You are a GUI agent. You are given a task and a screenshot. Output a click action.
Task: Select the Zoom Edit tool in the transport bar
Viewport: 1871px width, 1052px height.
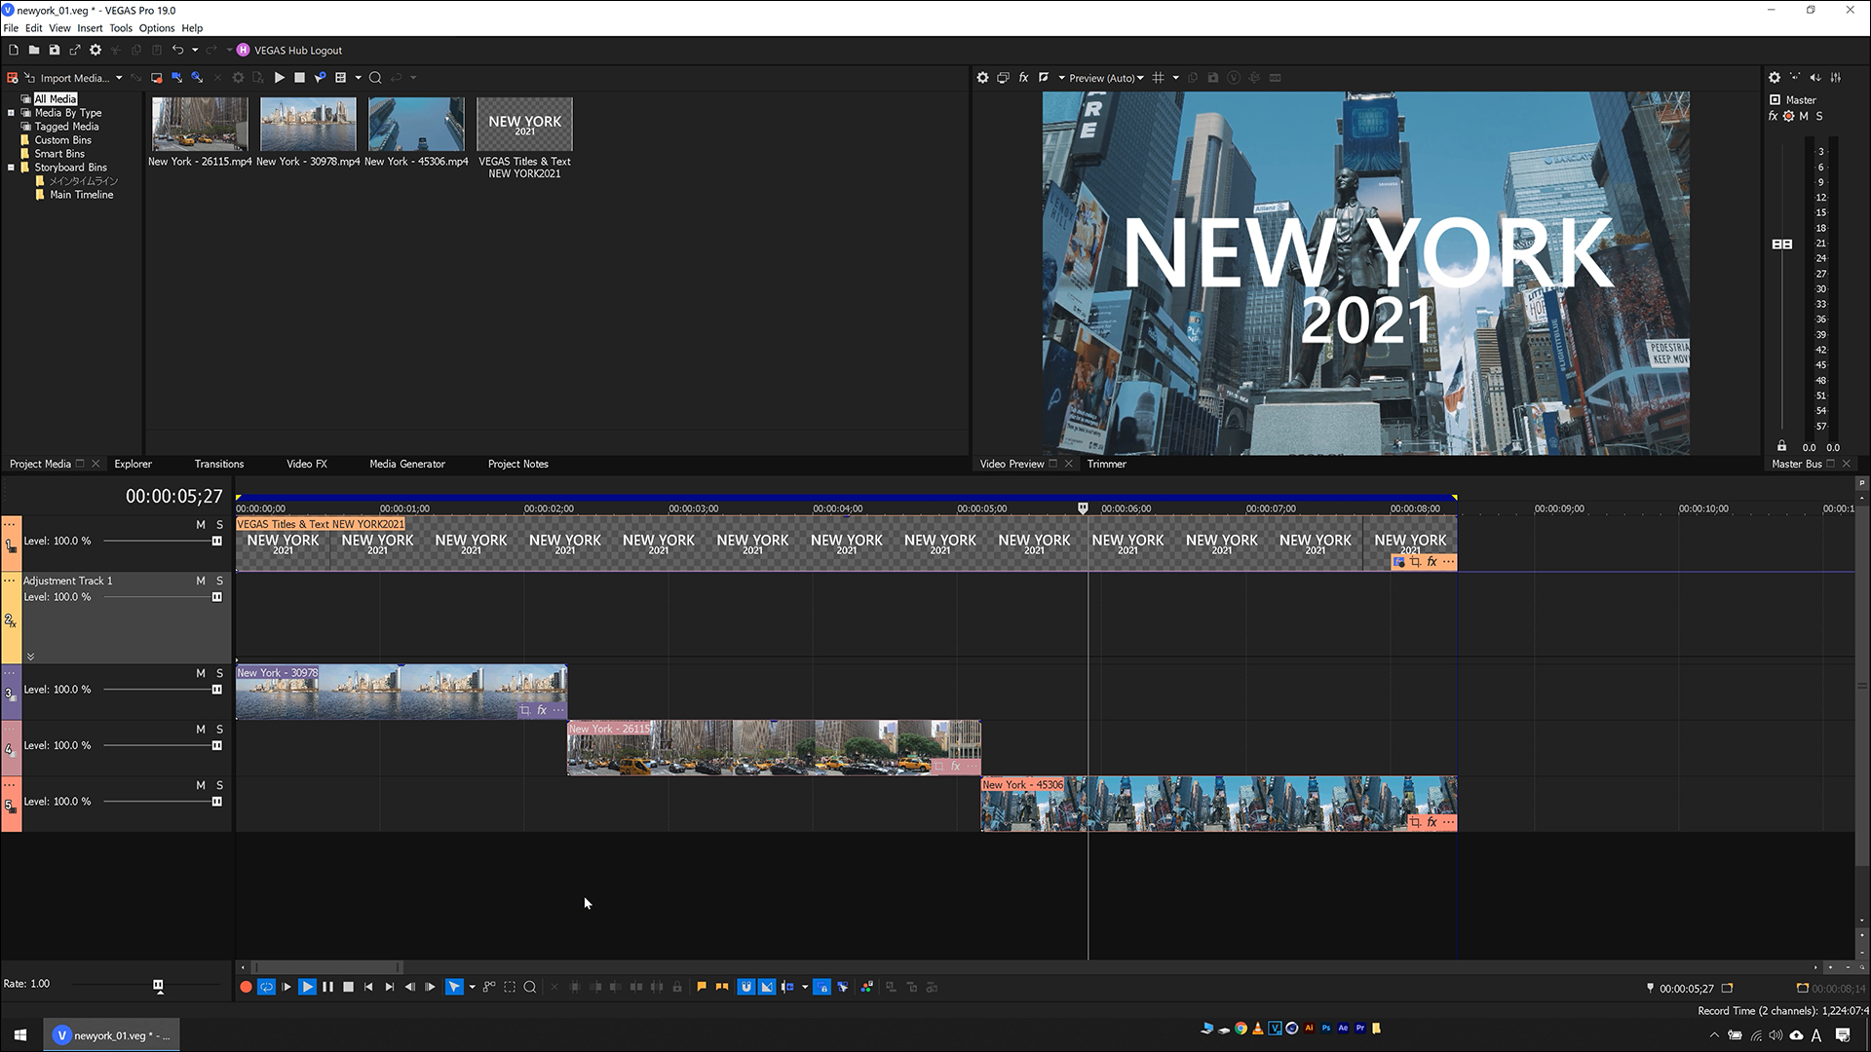530,987
